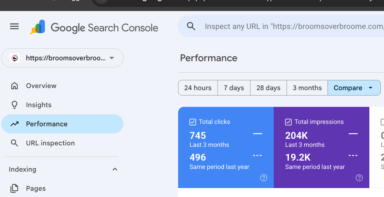The width and height of the screenshot is (384, 197).
Task: Toggle the Total impressions checkbox
Action: point(288,122)
